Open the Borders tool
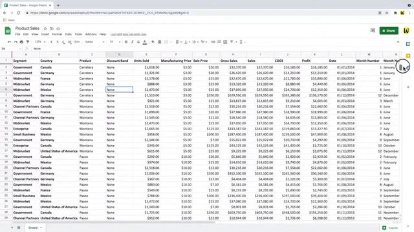This screenshot has height=232, width=414. [160, 42]
